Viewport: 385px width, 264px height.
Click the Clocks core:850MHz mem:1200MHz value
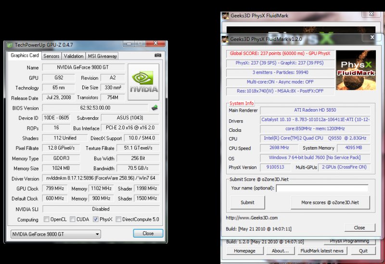[315, 128]
